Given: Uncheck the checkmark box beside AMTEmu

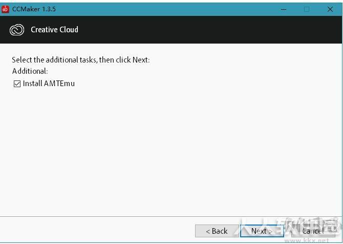Looking at the screenshot, I should click(x=17, y=84).
